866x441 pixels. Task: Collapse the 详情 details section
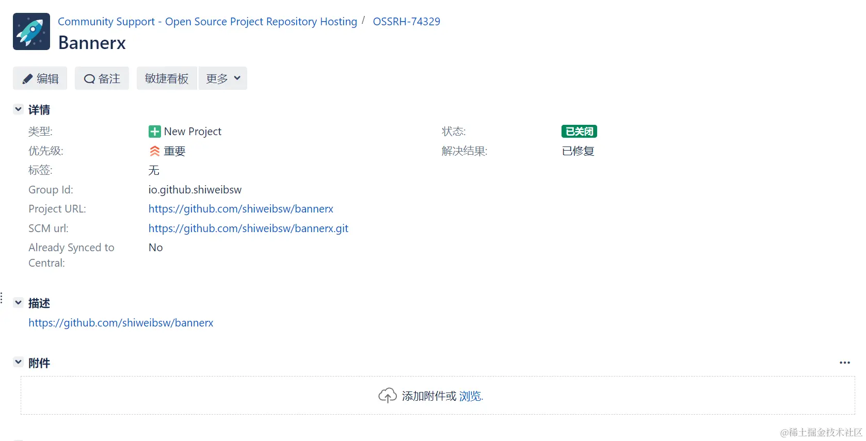[x=18, y=109]
